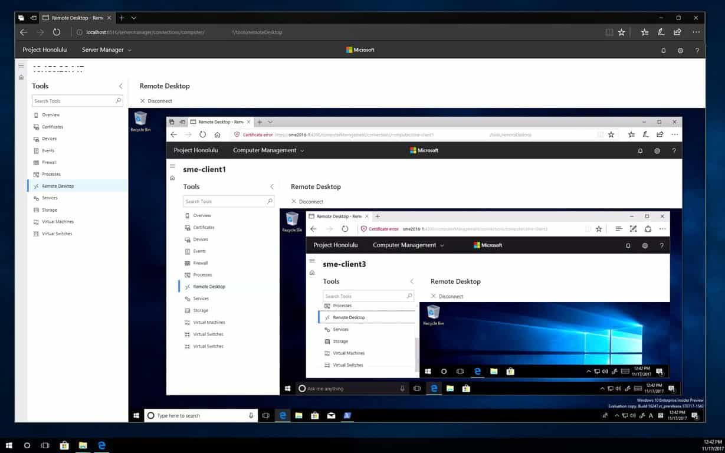Open the Store icon on the host's bottom taskbar
Image resolution: width=725 pixels, height=453 pixels.
(x=64, y=445)
